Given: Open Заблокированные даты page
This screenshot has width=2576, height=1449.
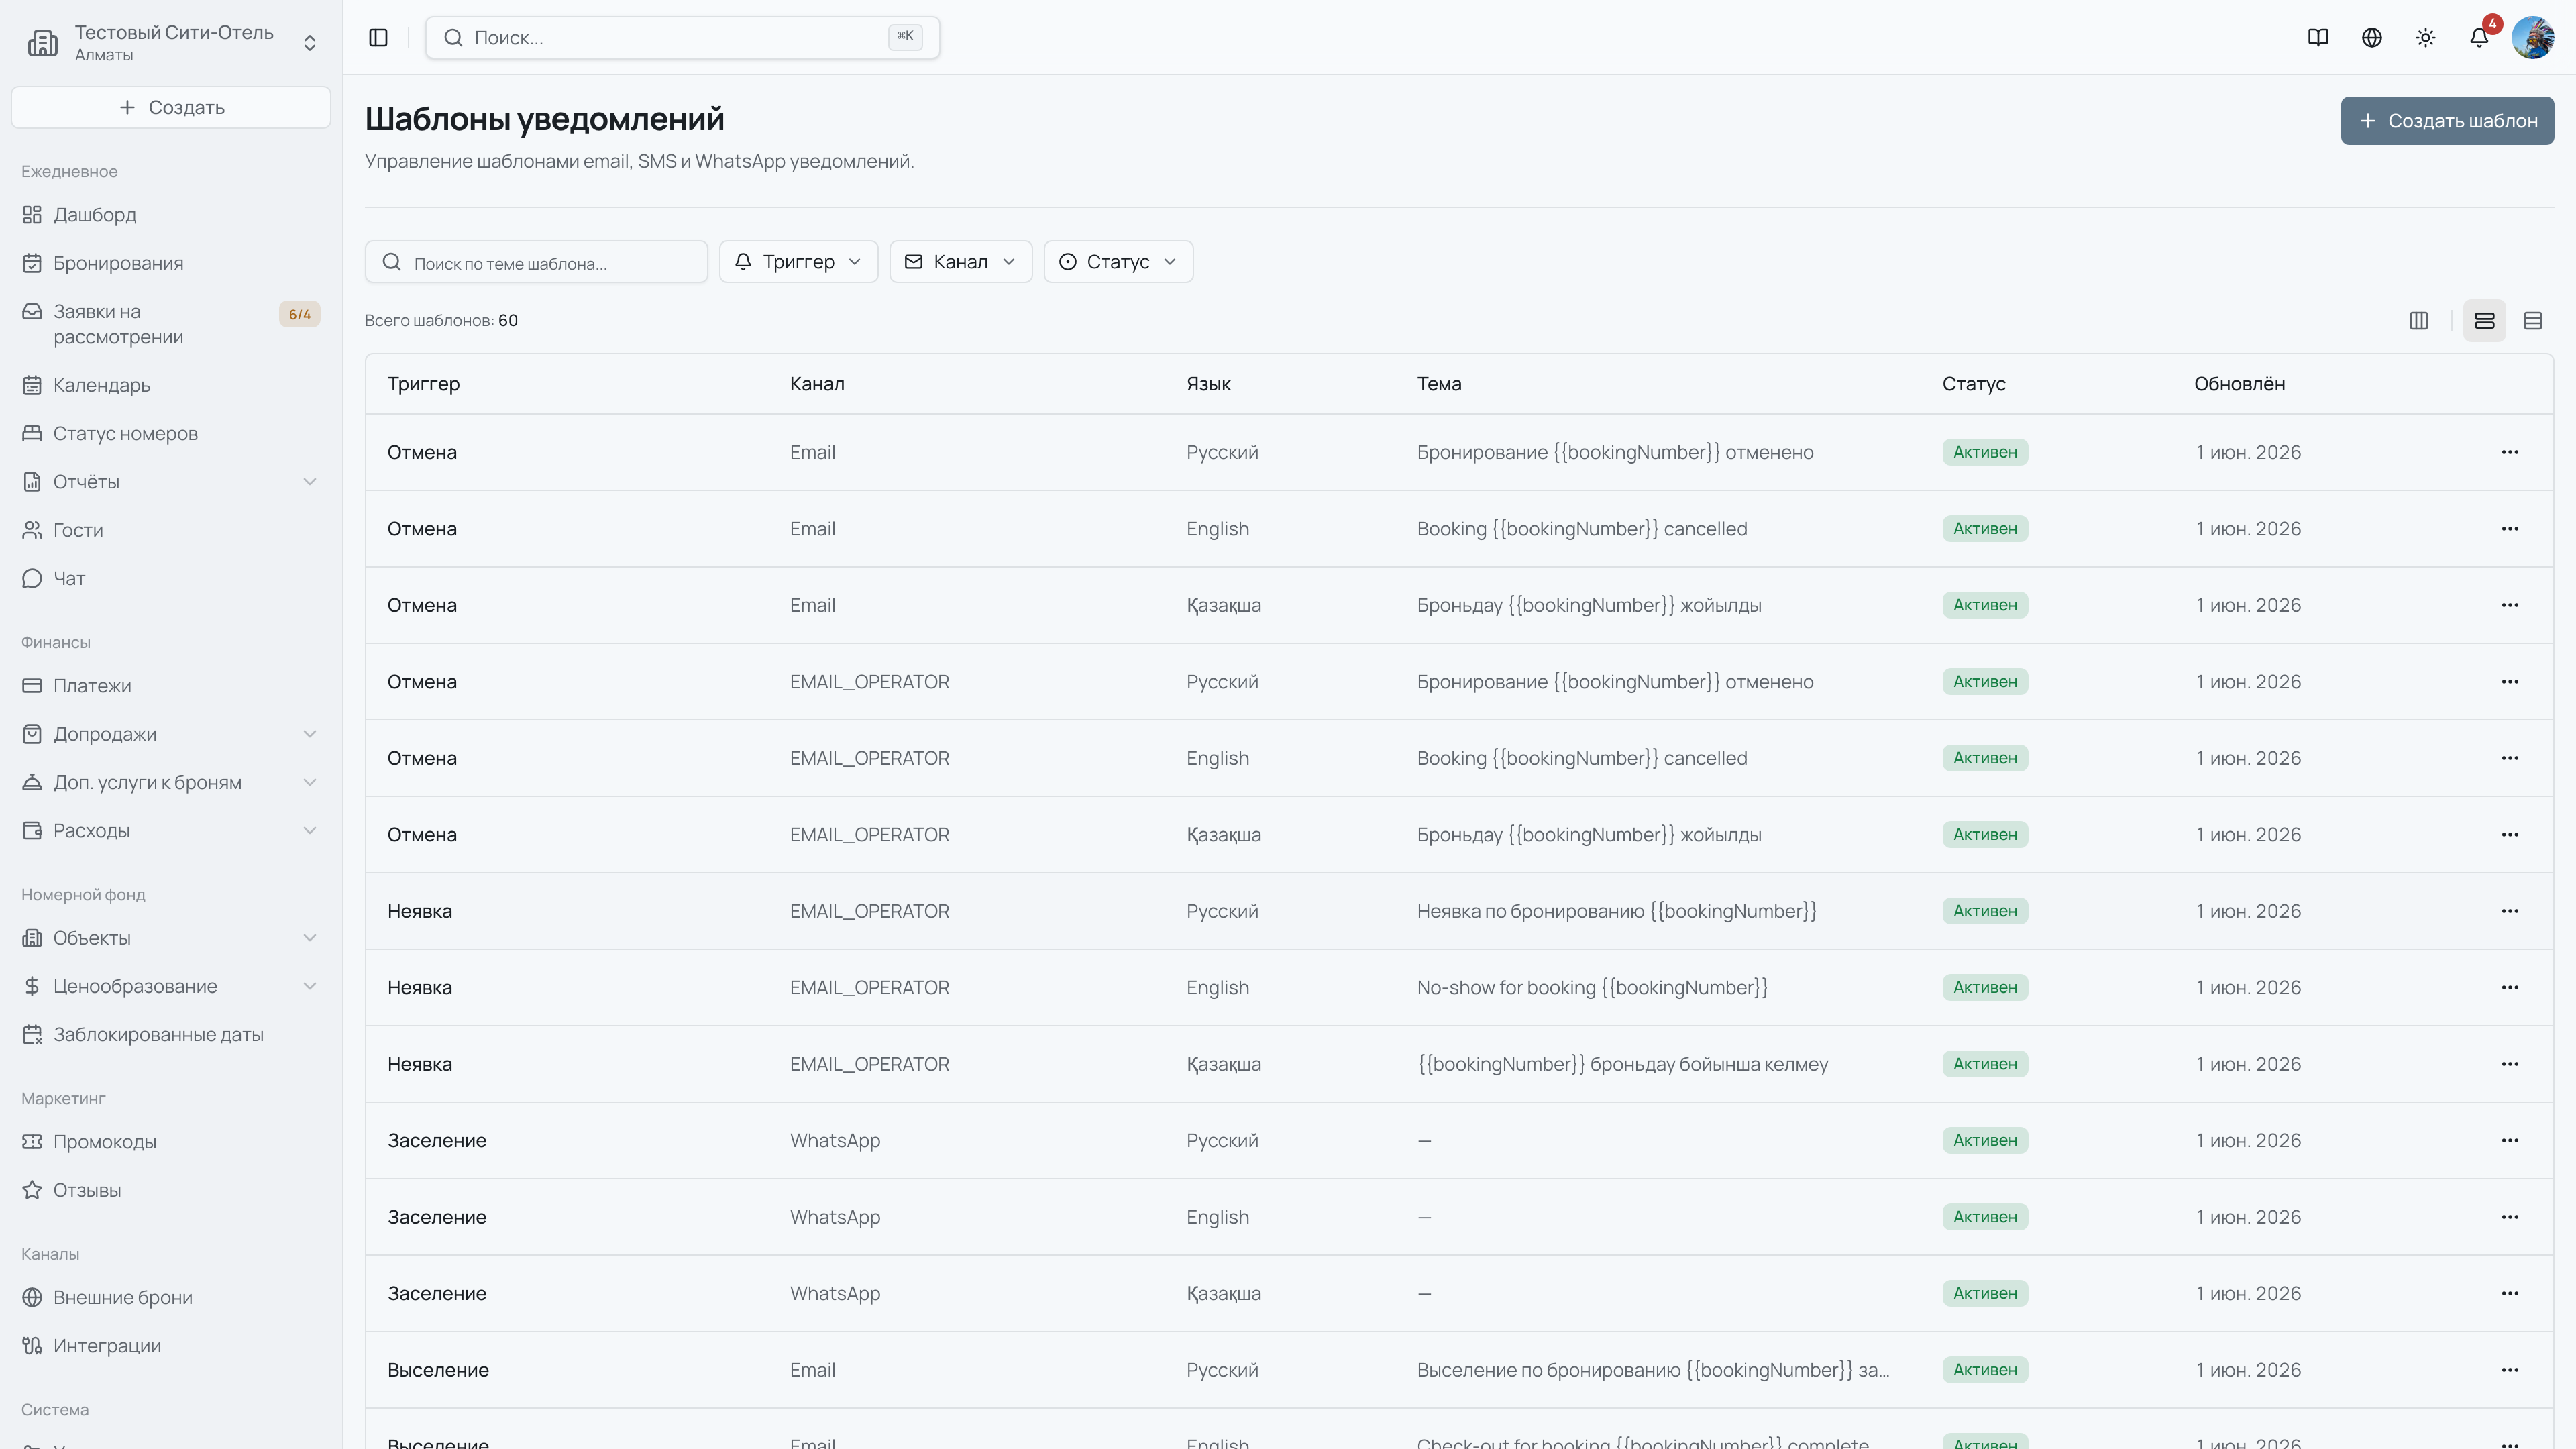Looking at the screenshot, I should click(x=171, y=1034).
